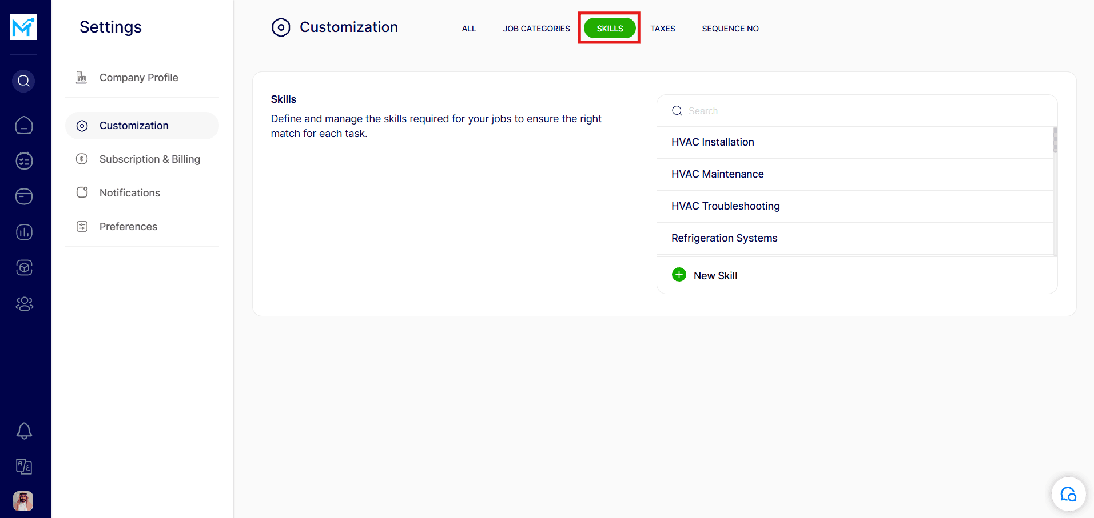Open the team users sidebar icon
Screen dimensions: 1094x518
[x=24, y=304]
